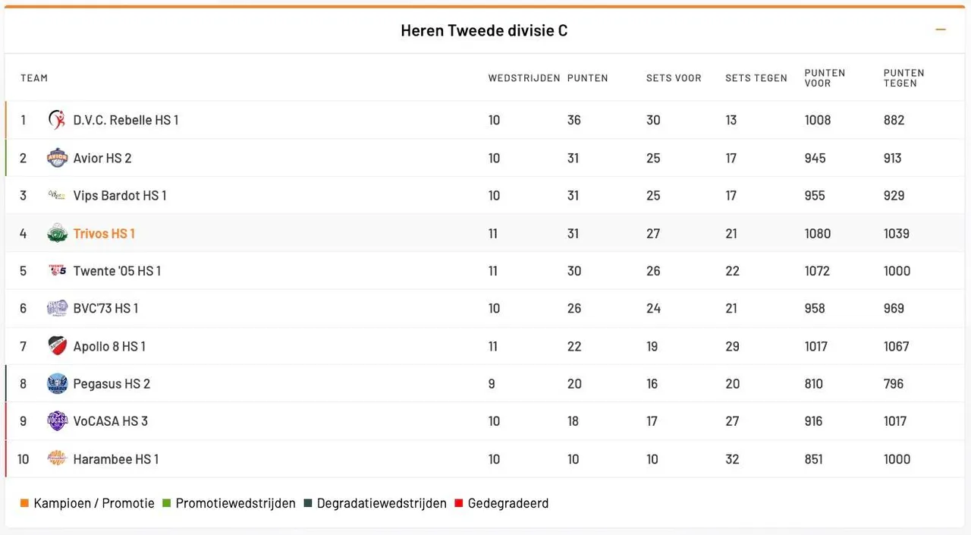Click the Avior HS 2 team logo
Viewport: 971px width, 535px height.
click(x=57, y=158)
